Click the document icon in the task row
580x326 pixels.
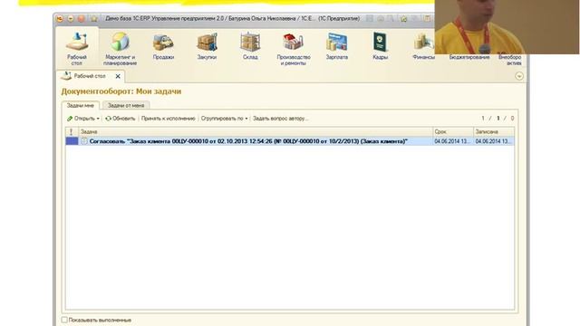(84, 141)
